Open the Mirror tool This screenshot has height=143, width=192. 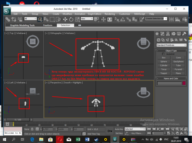pos(171,19)
